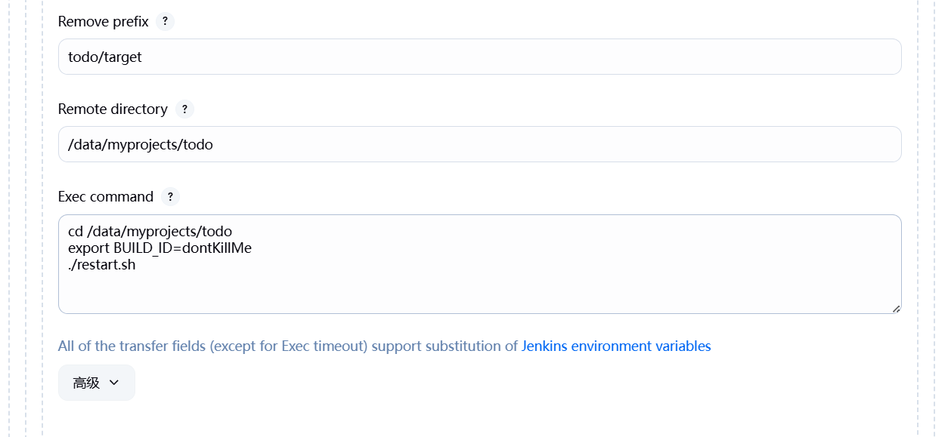Grab the Exec command textarea resize handle
This screenshot has height=437, width=948.
[896, 308]
